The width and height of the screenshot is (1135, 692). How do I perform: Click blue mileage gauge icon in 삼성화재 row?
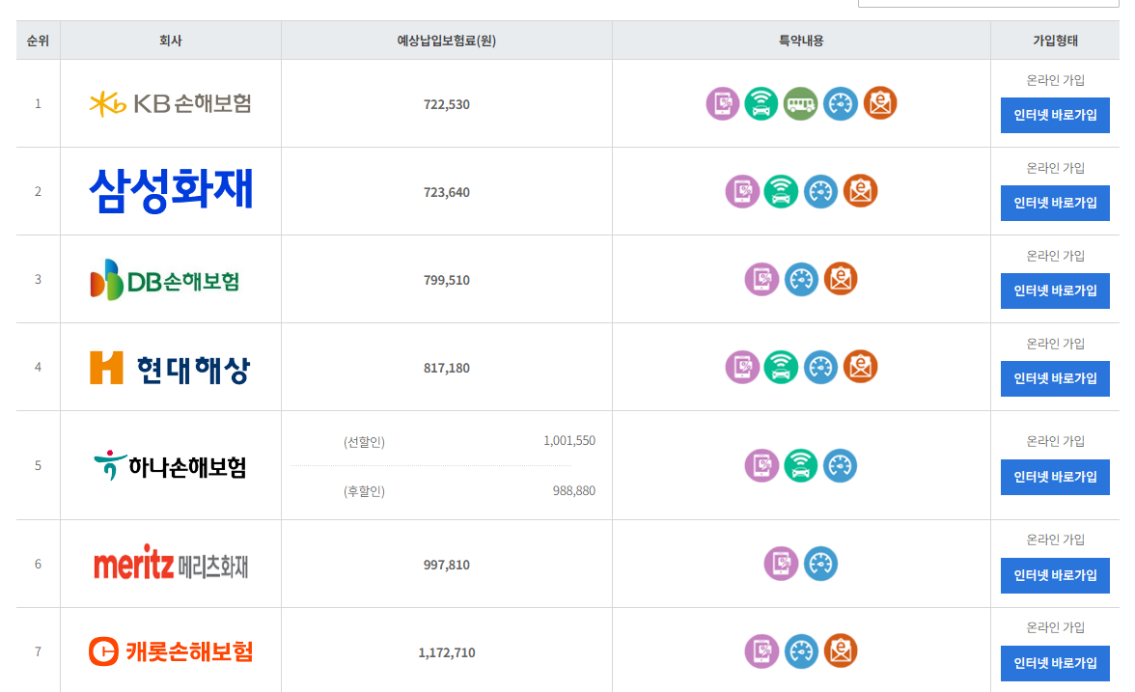820,191
